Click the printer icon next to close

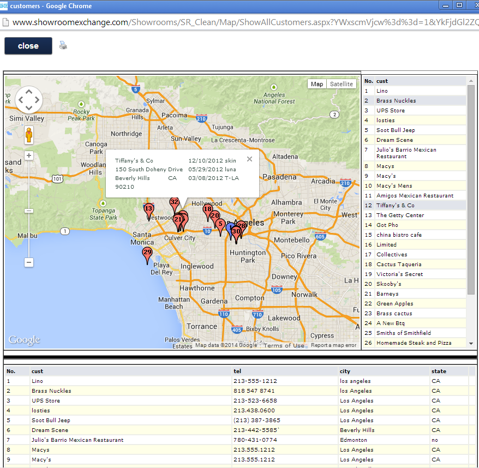pyautogui.click(x=63, y=45)
